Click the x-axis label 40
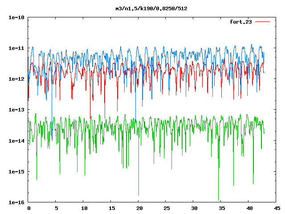The width and height of the screenshot is (285, 214). click(x=249, y=208)
